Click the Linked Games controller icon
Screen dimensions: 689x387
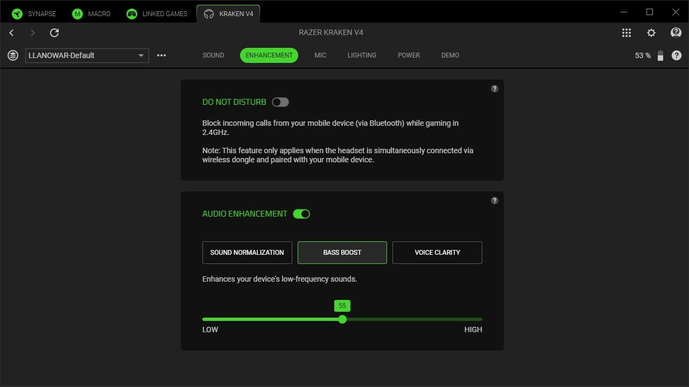tap(132, 14)
